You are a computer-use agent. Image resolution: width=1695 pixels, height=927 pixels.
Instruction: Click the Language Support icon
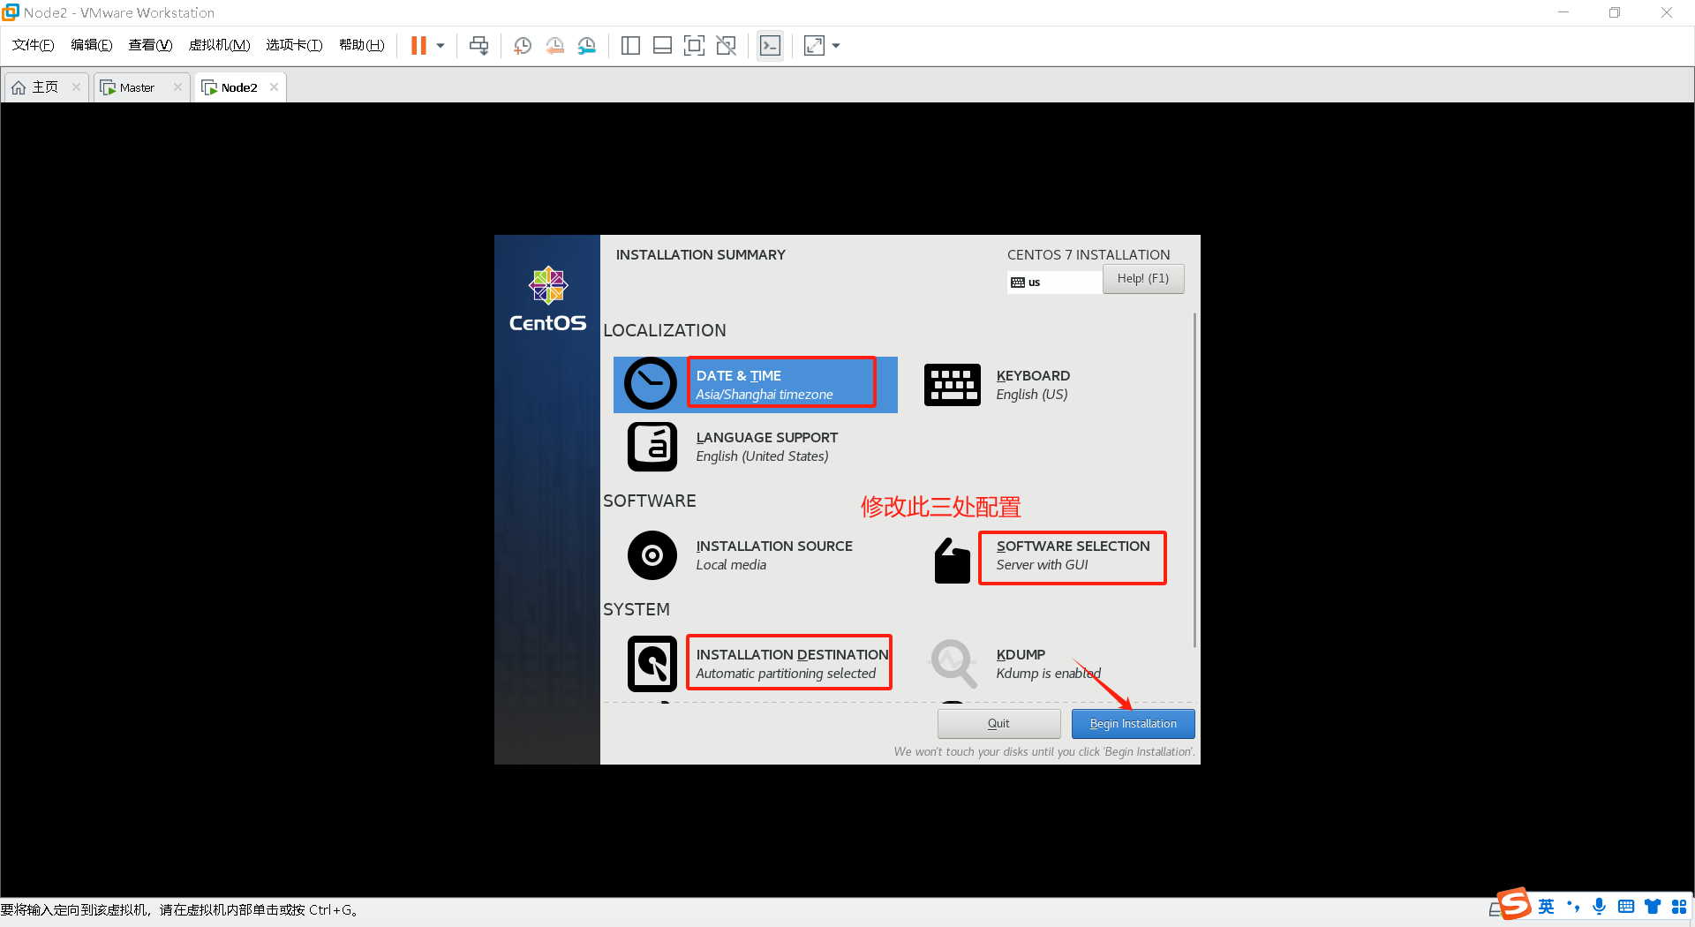point(652,447)
